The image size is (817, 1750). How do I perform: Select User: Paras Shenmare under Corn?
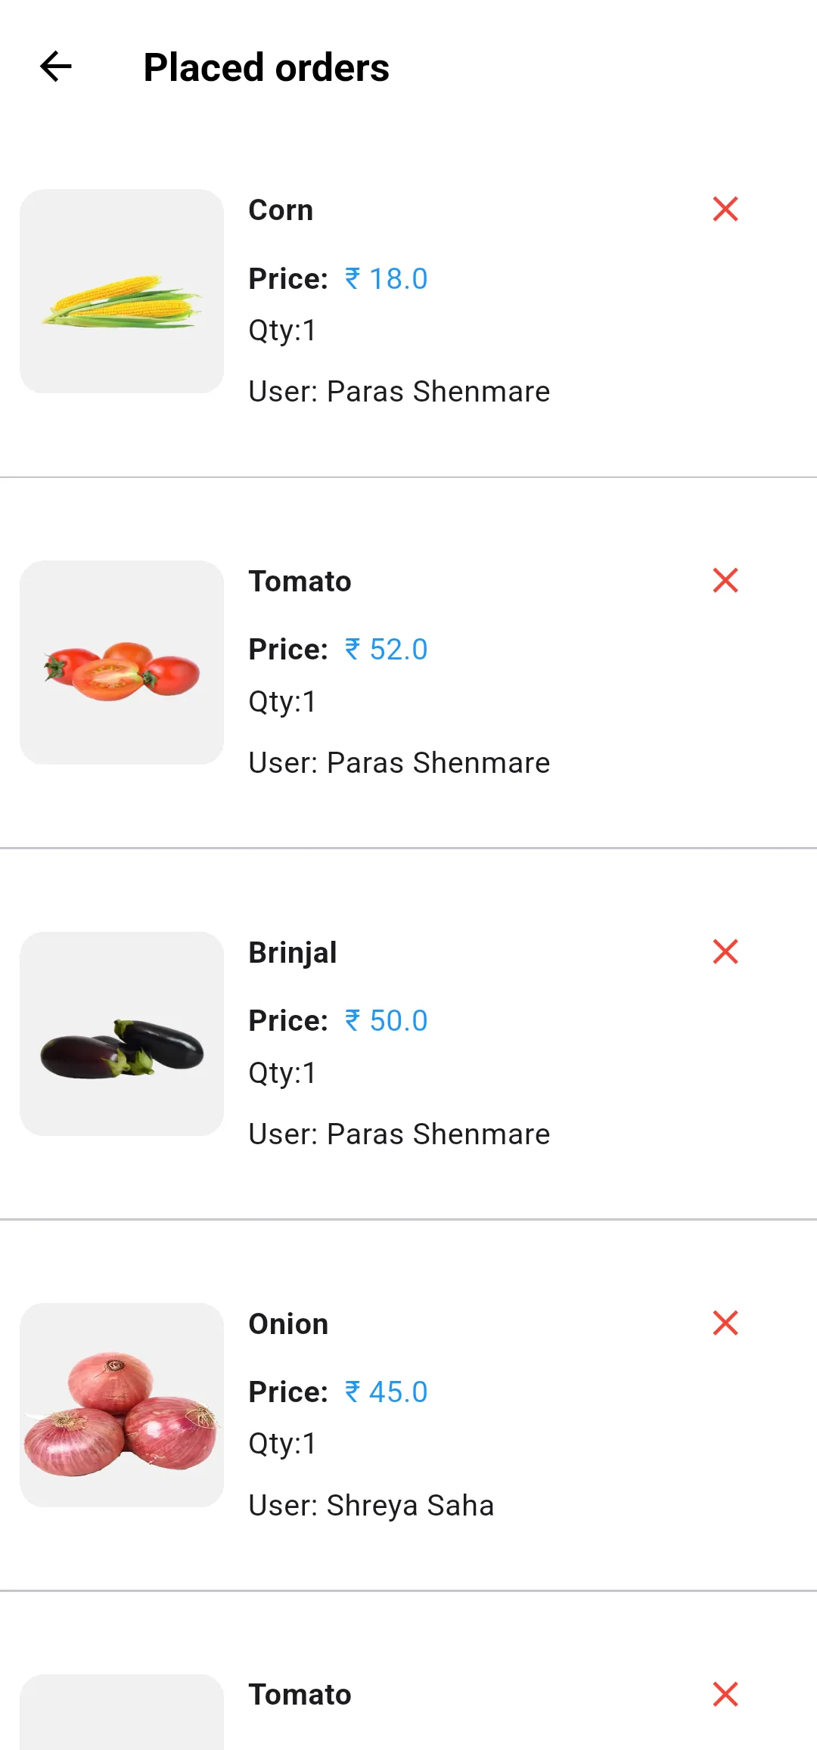pyautogui.click(x=399, y=392)
